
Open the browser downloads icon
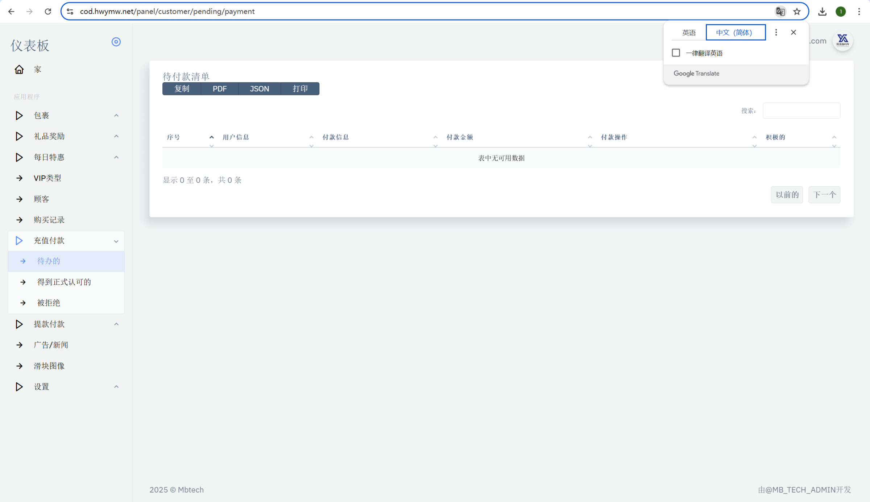click(x=822, y=12)
